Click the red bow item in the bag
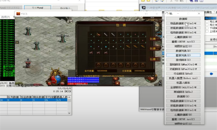This screenshot has height=130, width=217. pyautogui.click(x=98, y=34)
